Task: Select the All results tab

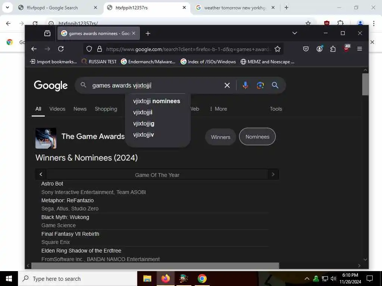Action: (x=38, y=109)
